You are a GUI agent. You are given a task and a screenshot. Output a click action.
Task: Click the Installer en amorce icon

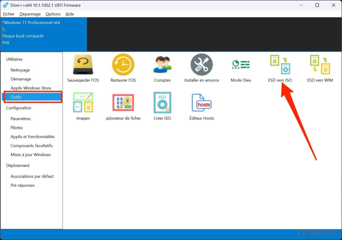click(201, 65)
